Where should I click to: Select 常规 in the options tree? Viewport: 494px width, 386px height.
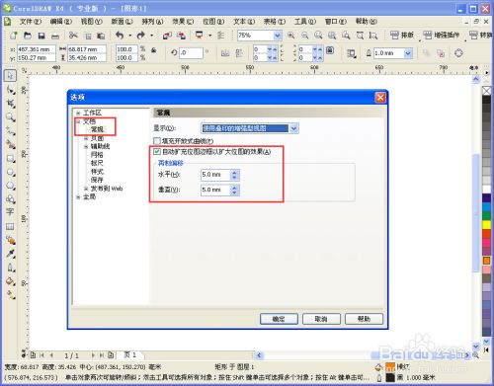click(97, 129)
